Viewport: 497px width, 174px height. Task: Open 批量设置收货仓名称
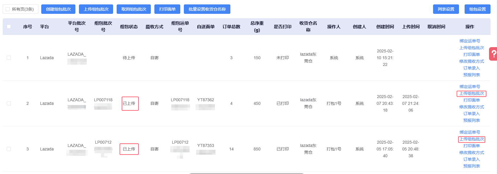207,9
